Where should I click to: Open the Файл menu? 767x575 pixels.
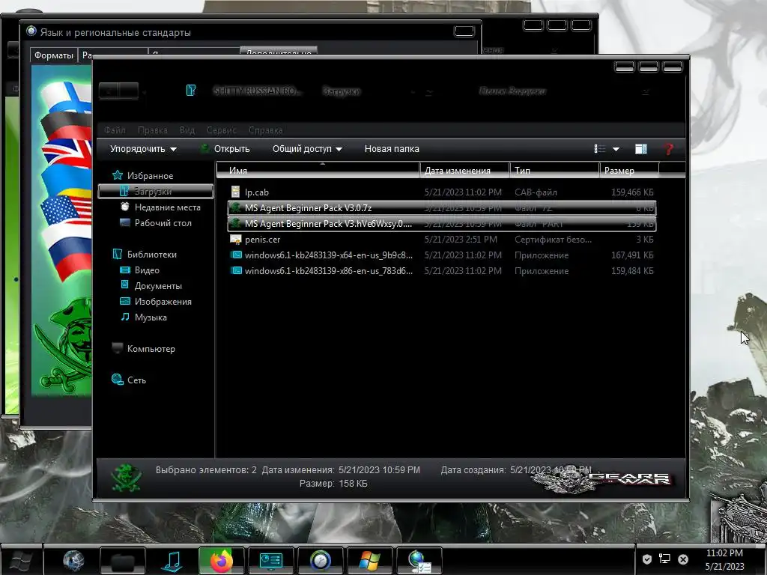(115, 130)
